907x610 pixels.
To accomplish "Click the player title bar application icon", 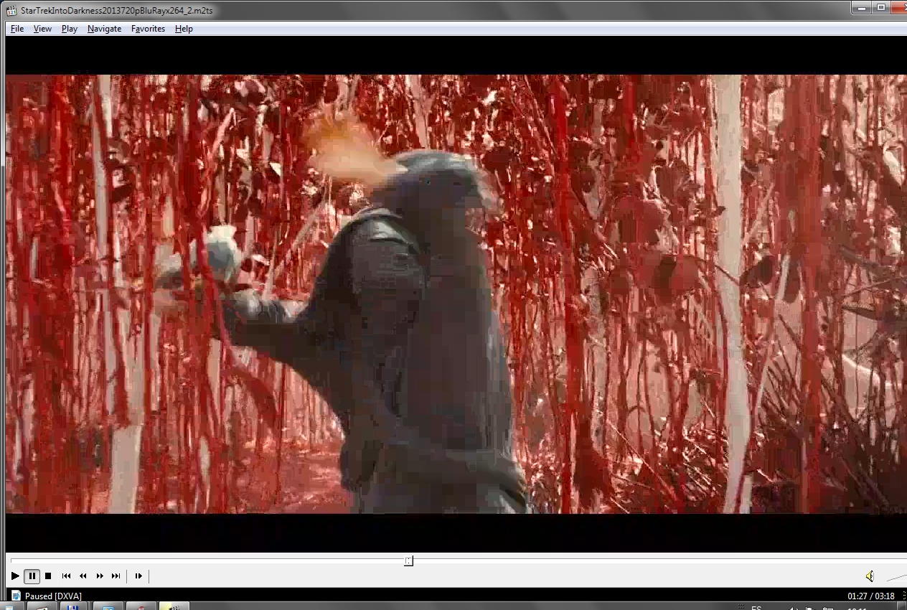I will pyautogui.click(x=11, y=10).
